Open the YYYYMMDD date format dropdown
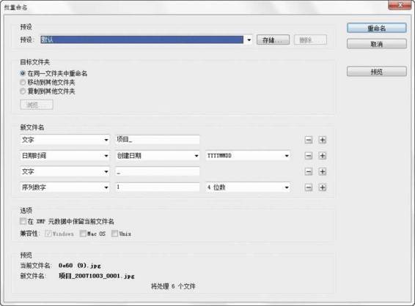415x306 pixels. pos(248,156)
